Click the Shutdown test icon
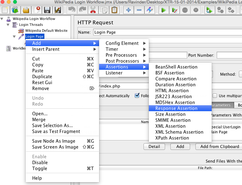Viewport: 242px width, 185px height. coord(196,10)
